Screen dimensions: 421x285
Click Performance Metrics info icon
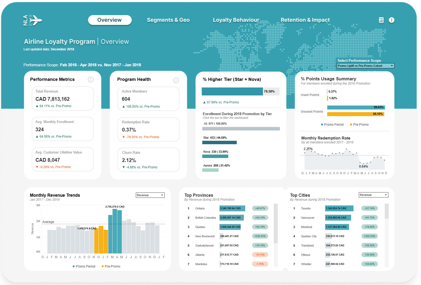coord(91,80)
